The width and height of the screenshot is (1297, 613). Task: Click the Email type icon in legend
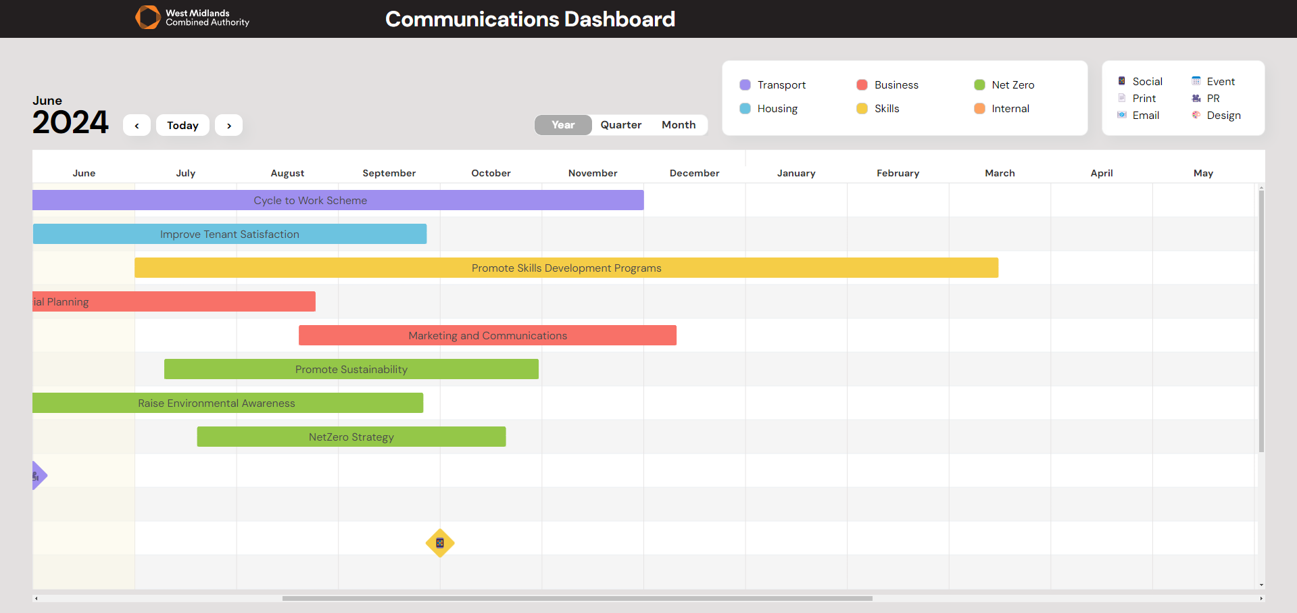(1122, 115)
